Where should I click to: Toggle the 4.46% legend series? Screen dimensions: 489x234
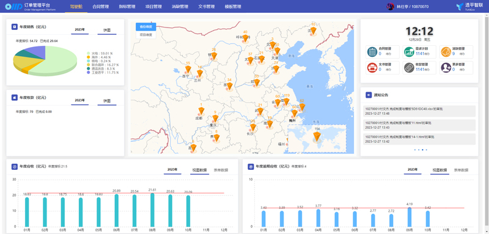[x=99, y=57]
